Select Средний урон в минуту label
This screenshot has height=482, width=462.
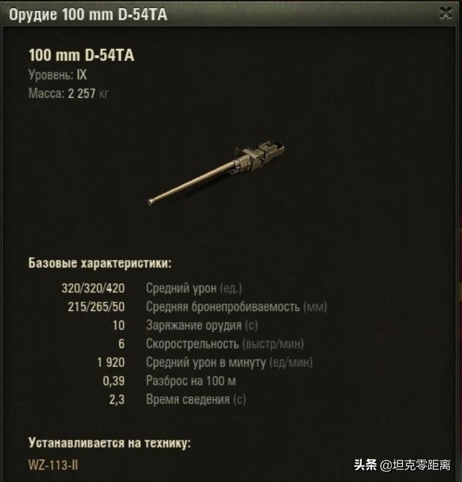(x=229, y=363)
